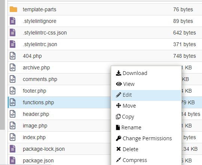
Task: Click the key icon for Change Permissions
Action: pos(118,138)
